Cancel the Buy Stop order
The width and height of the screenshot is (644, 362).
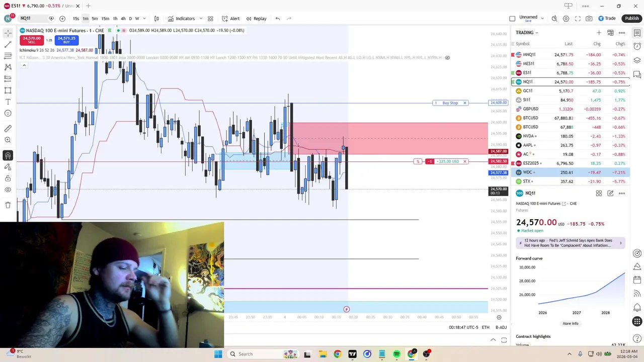465,103
